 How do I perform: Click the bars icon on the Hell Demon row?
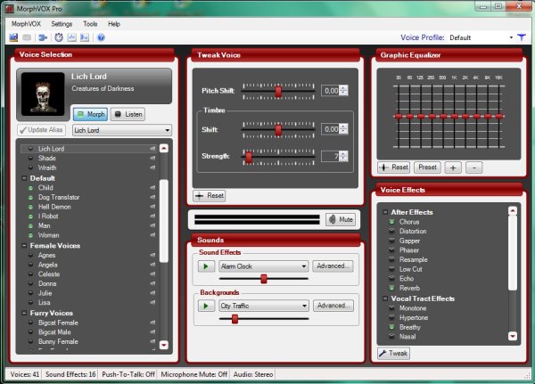click(x=152, y=207)
